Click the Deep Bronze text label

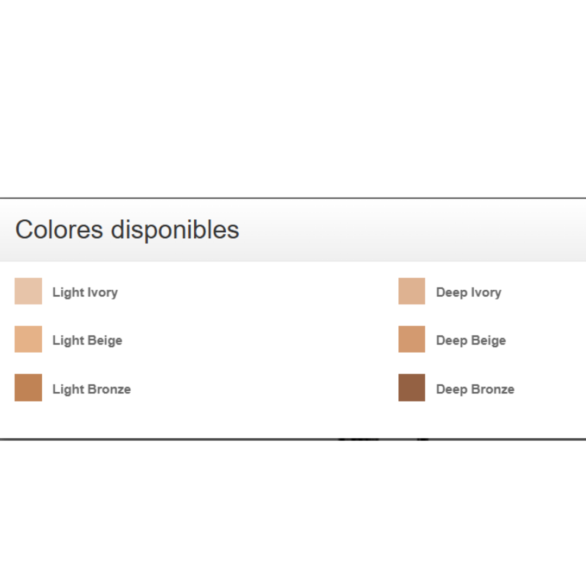tap(475, 389)
